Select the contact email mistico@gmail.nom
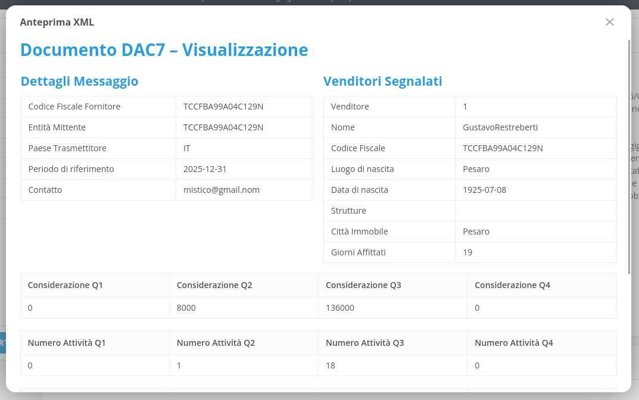This screenshot has width=639, height=400. point(222,190)
